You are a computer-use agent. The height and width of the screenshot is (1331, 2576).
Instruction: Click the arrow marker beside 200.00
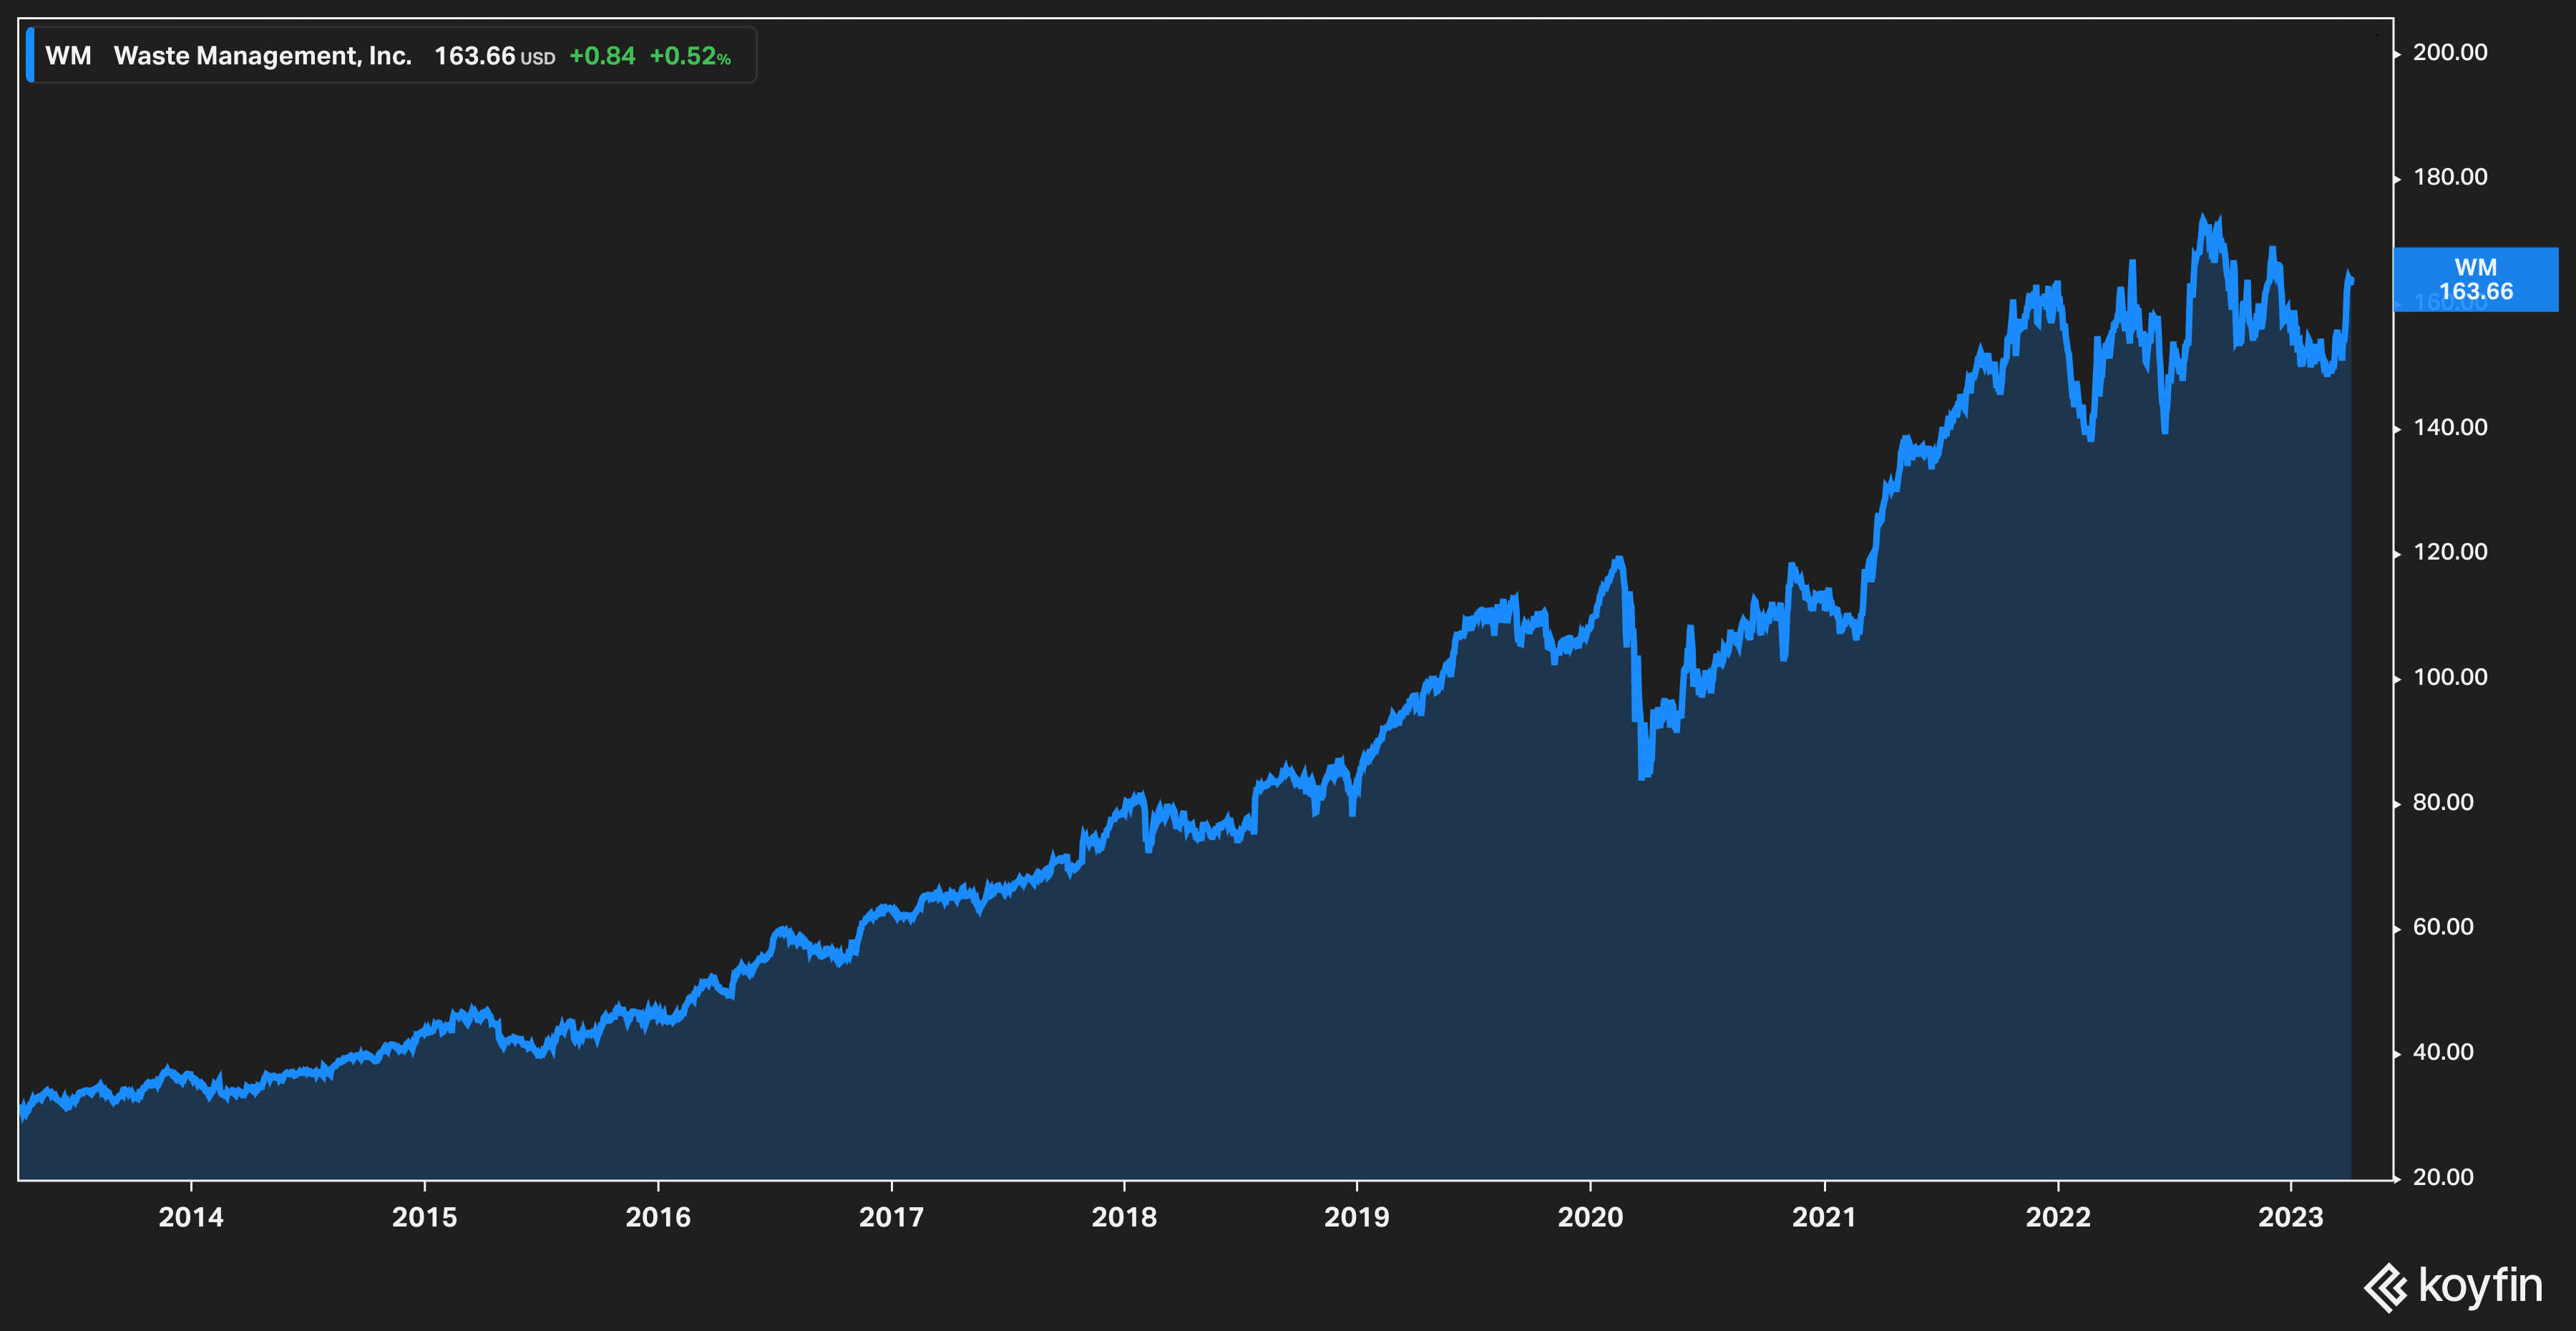point(2399,54)
